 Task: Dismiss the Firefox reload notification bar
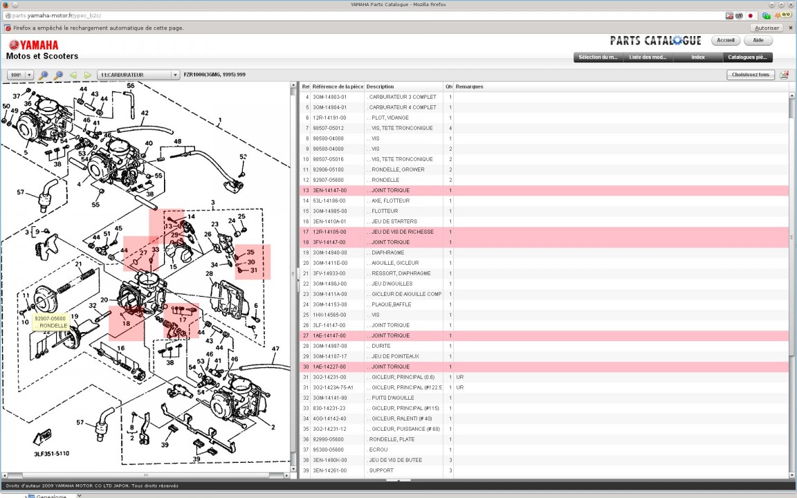pos(789,28)
